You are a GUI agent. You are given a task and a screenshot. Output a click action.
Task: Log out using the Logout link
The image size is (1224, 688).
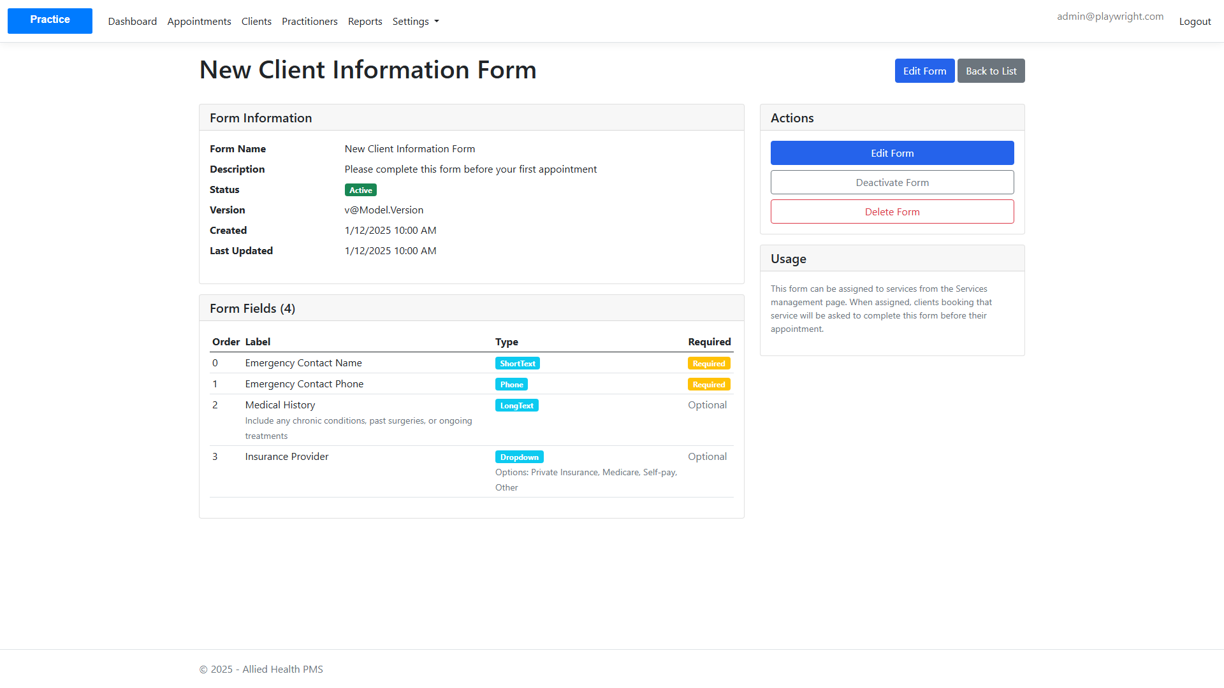[1195, 21]
